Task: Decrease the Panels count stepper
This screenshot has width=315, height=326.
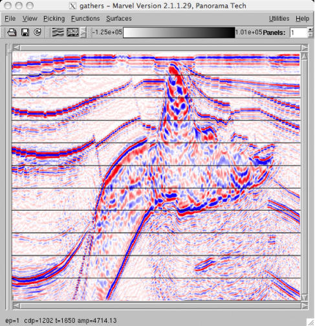Action: tap(310, 35)
